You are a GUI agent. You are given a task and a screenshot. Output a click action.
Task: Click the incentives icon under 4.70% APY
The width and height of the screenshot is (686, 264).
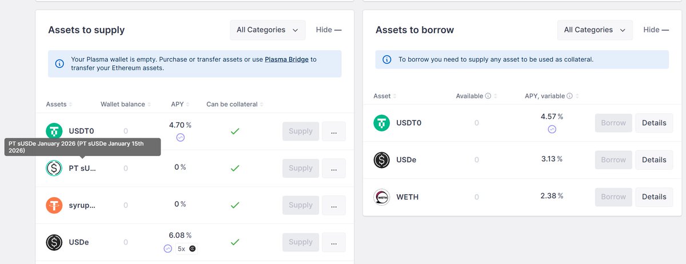[x=180, y=138]
